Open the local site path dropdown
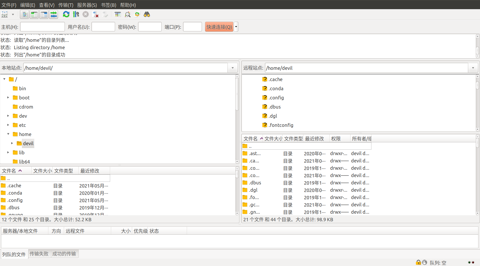The image size is (480, 266). [233, 68]
